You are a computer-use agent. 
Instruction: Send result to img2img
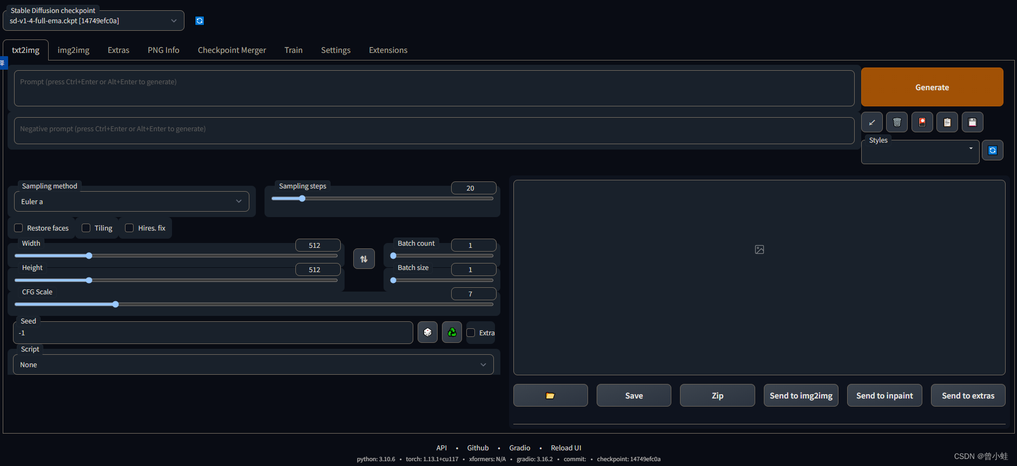[x=801, y=395]
